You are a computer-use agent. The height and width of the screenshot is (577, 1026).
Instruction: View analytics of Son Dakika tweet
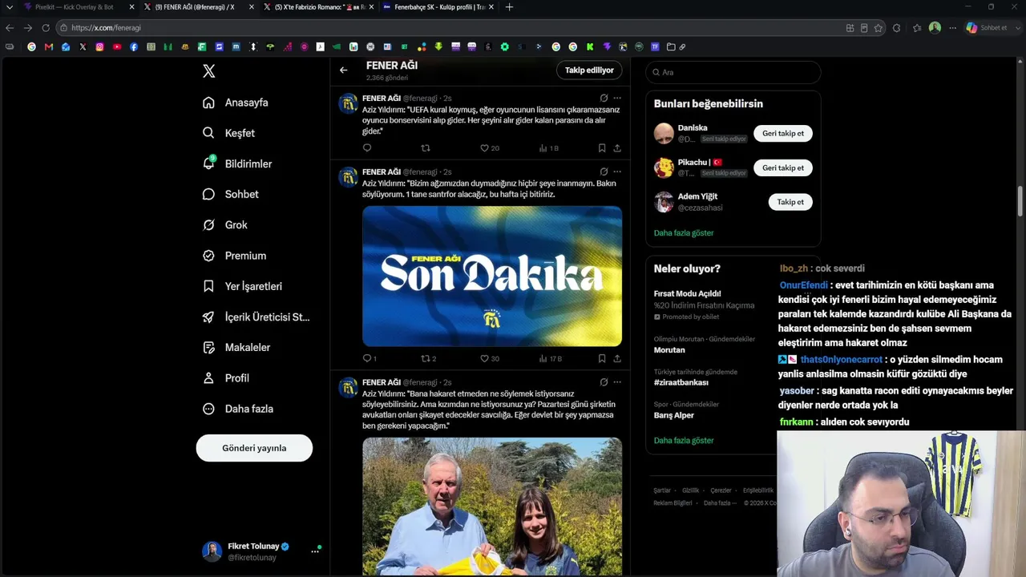(x=551, y=358)
